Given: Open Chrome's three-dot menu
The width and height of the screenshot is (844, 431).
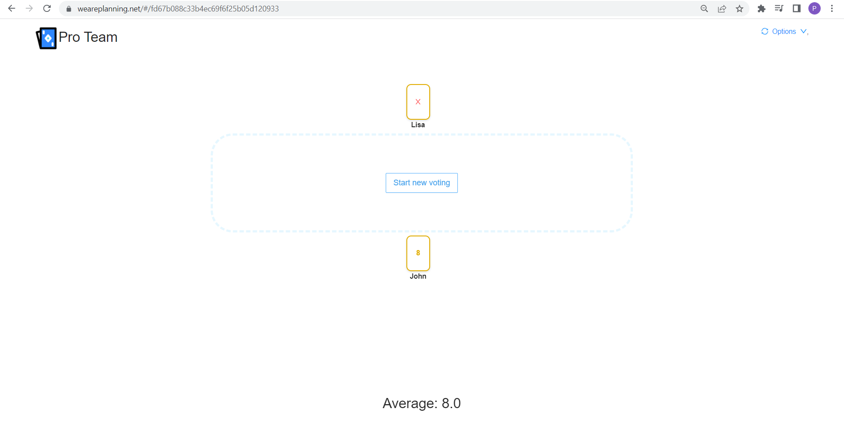Looking at the screenshot, I should [x=832, y=9].
